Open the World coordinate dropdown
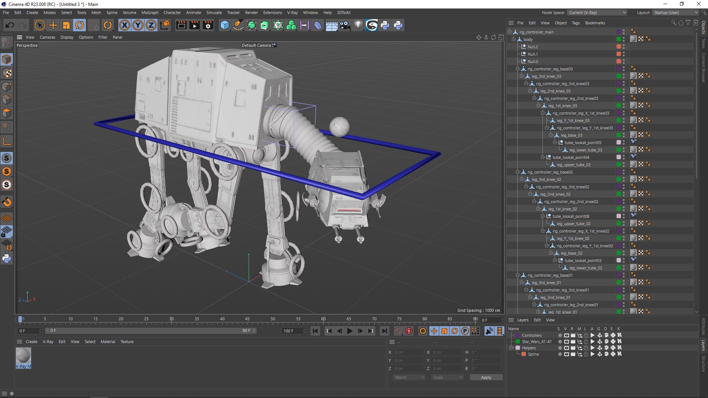The width and height of the screenshot is (708, 398). 409,377
